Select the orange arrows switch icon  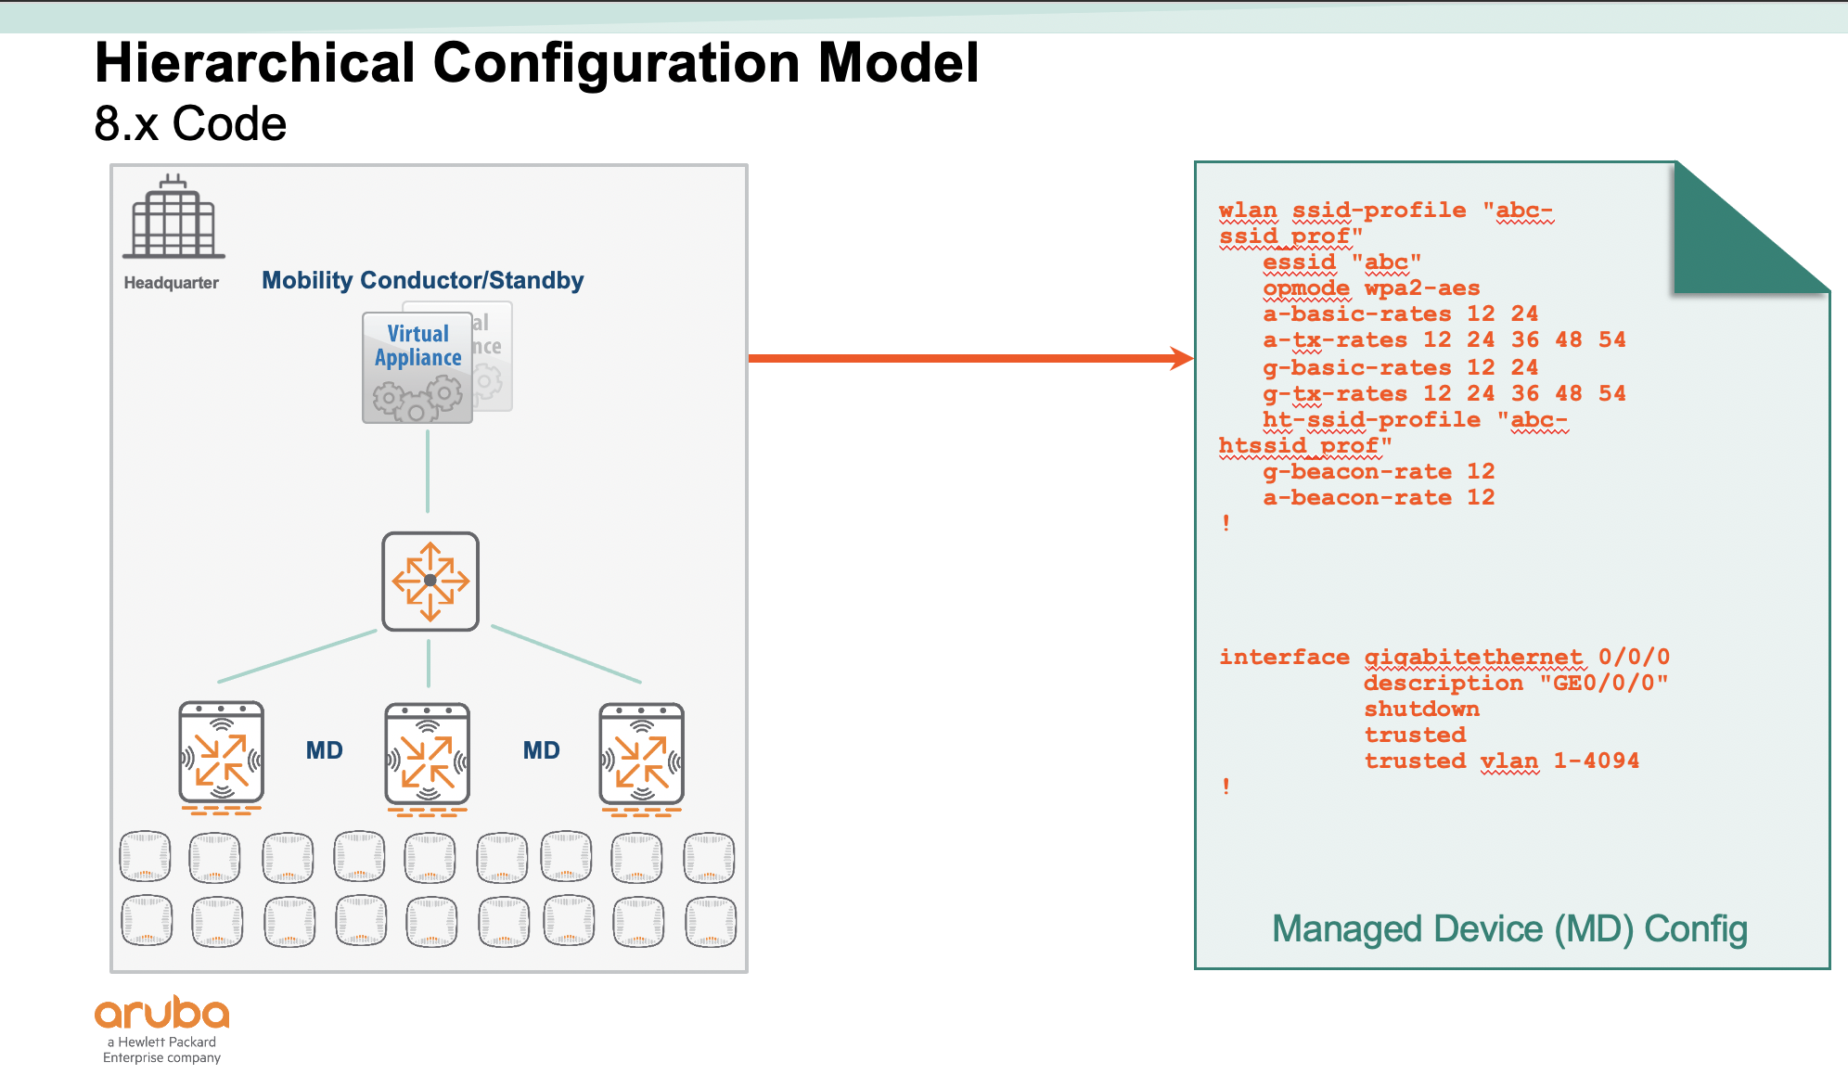430,582
